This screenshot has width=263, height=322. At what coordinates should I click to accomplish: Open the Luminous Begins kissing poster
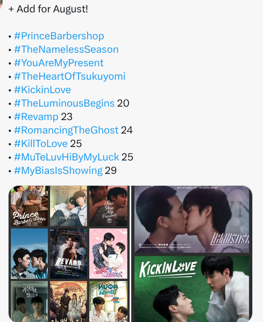point(191,219)
